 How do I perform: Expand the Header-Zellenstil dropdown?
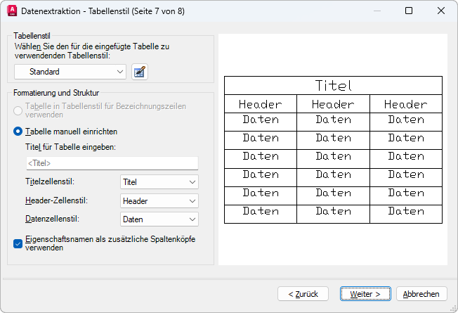159,201
